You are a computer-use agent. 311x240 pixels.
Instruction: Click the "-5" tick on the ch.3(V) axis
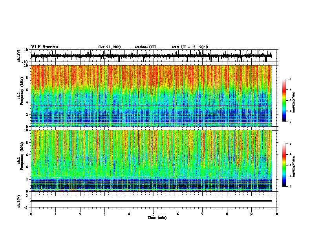27,207
